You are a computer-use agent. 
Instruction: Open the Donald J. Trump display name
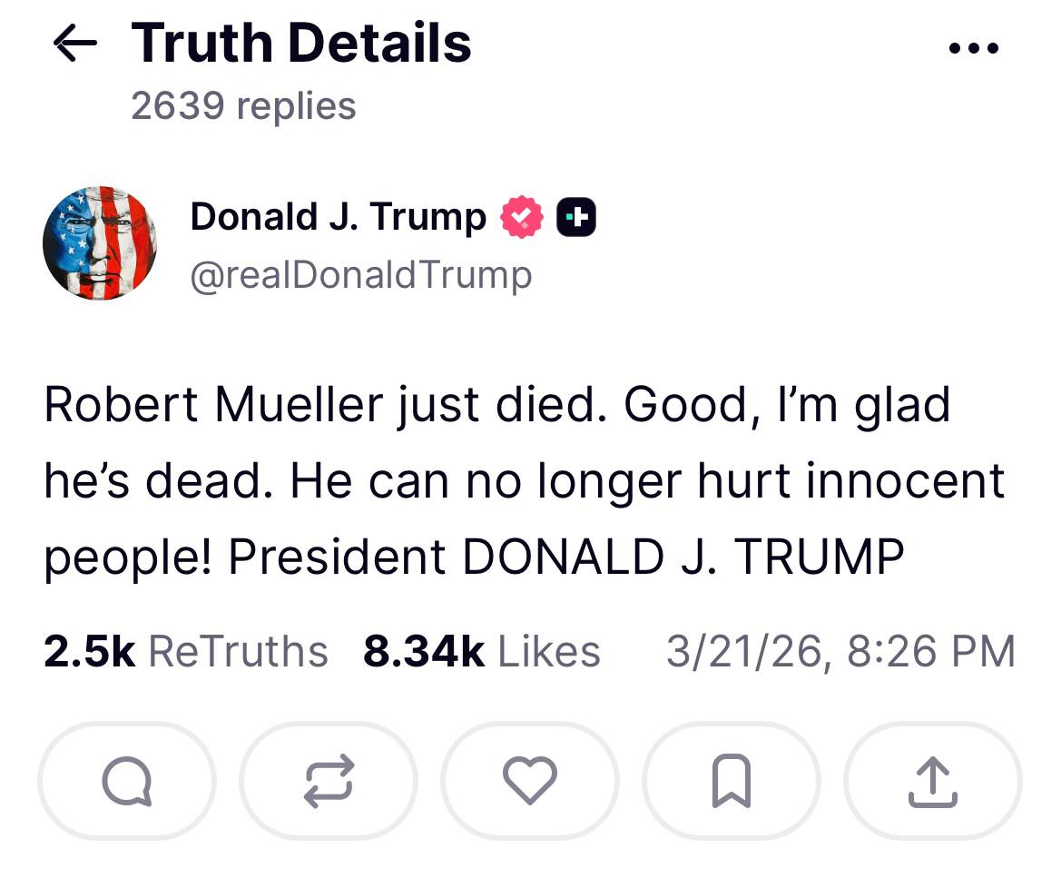coord(338,217)
